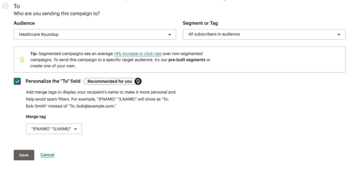The width and height of the screenshot is (356, 169).
Task: Cancel editing the To section
Action: (x=47, y=155)
